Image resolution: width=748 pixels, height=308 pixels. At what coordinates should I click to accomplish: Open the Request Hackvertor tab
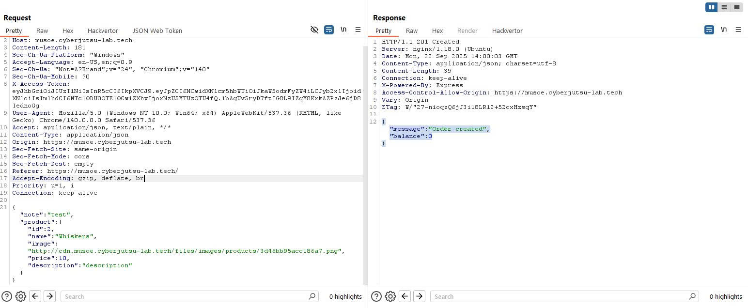[103, 31]
